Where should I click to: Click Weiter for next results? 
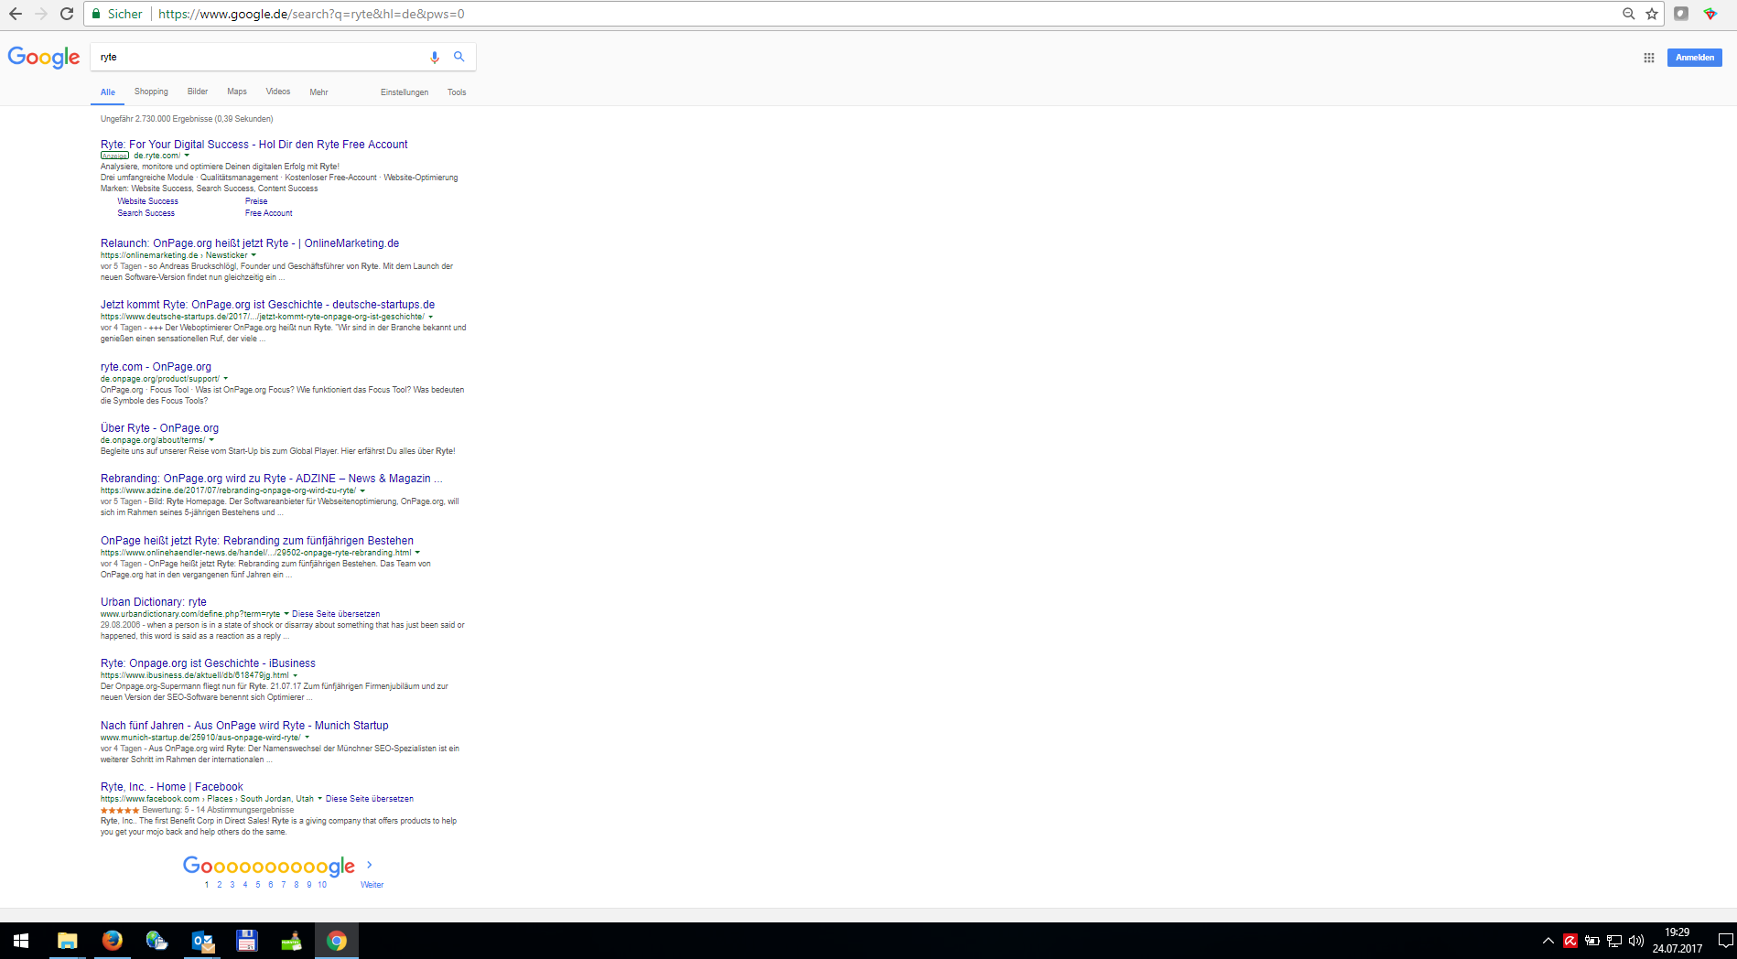coord(372,885)
